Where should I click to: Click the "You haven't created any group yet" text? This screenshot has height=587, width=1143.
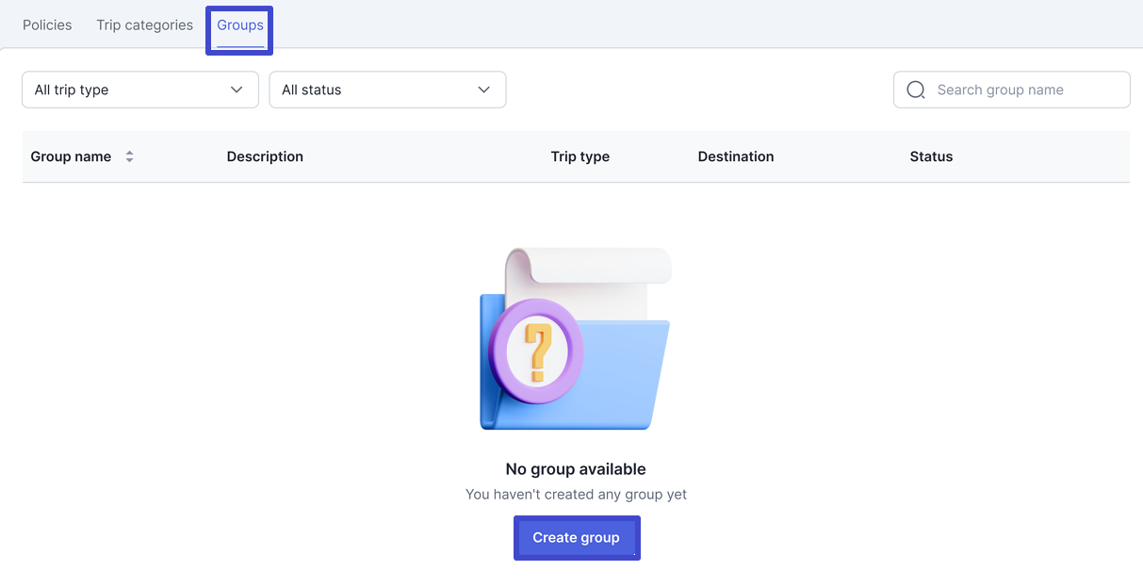[576, 495]
